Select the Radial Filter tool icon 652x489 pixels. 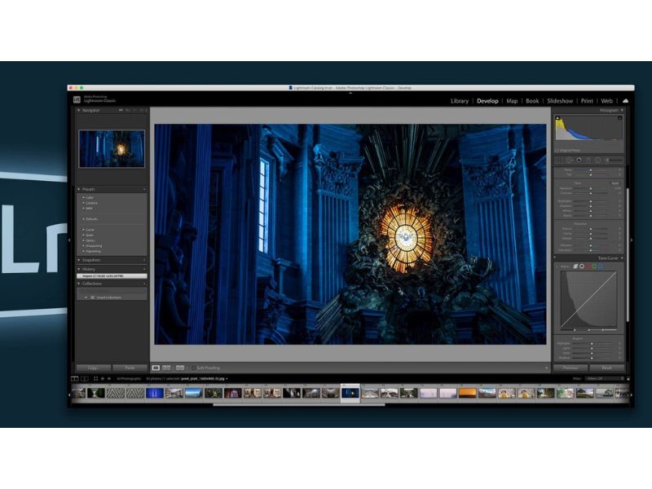(598, 160)
